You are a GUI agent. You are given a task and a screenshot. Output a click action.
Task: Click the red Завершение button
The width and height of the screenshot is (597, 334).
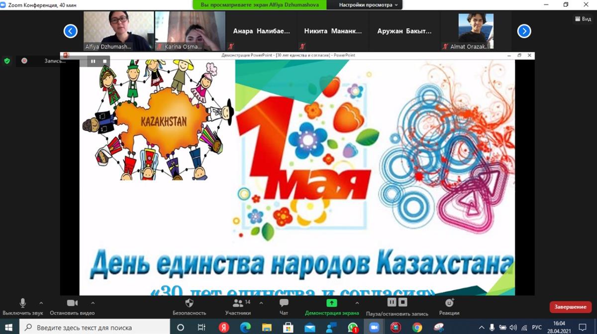pos(570,307)
